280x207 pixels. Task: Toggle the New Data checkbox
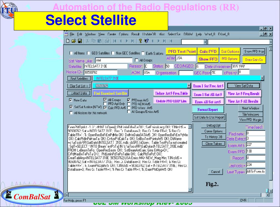[71, 100]
